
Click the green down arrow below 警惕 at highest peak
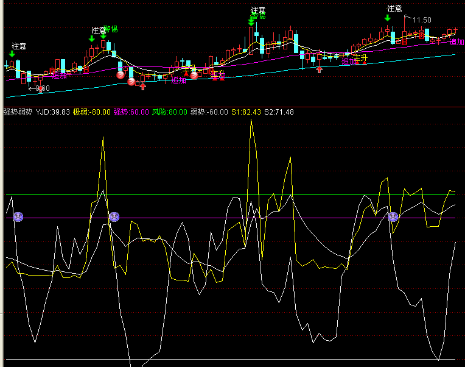(x=251, y=22)
